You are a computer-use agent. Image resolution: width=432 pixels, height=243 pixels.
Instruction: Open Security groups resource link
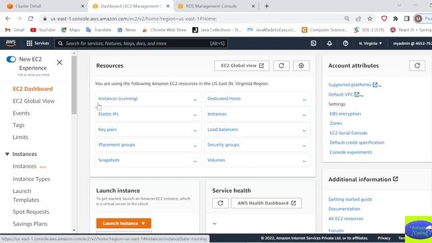coord(223,144)
